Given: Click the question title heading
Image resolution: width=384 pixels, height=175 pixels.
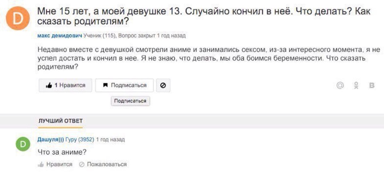Looking at the screenshot, I should click(x=204, y=17).
